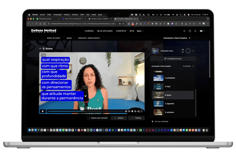Image resolution: width=236 pixels, height=157 pixels.
Task: Switch to AULAS tab
Action: 69,38
